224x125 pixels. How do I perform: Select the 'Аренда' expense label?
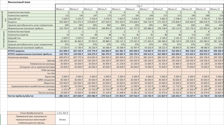click(x=31, y=60)
